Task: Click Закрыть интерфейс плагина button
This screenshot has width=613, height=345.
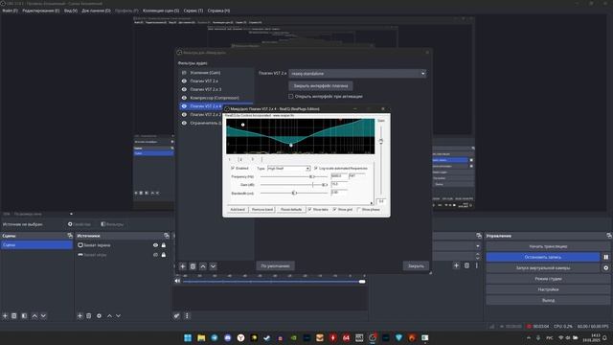Action: click(321, 85)
